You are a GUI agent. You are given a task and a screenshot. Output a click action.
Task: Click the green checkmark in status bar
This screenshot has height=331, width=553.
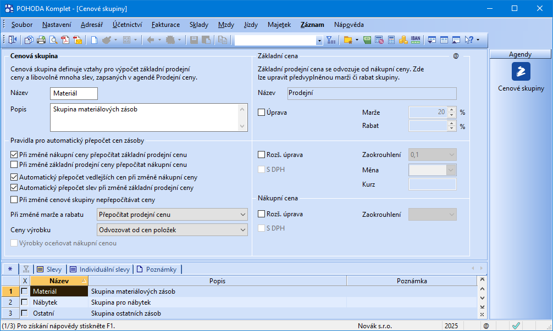tap(516, 326)
